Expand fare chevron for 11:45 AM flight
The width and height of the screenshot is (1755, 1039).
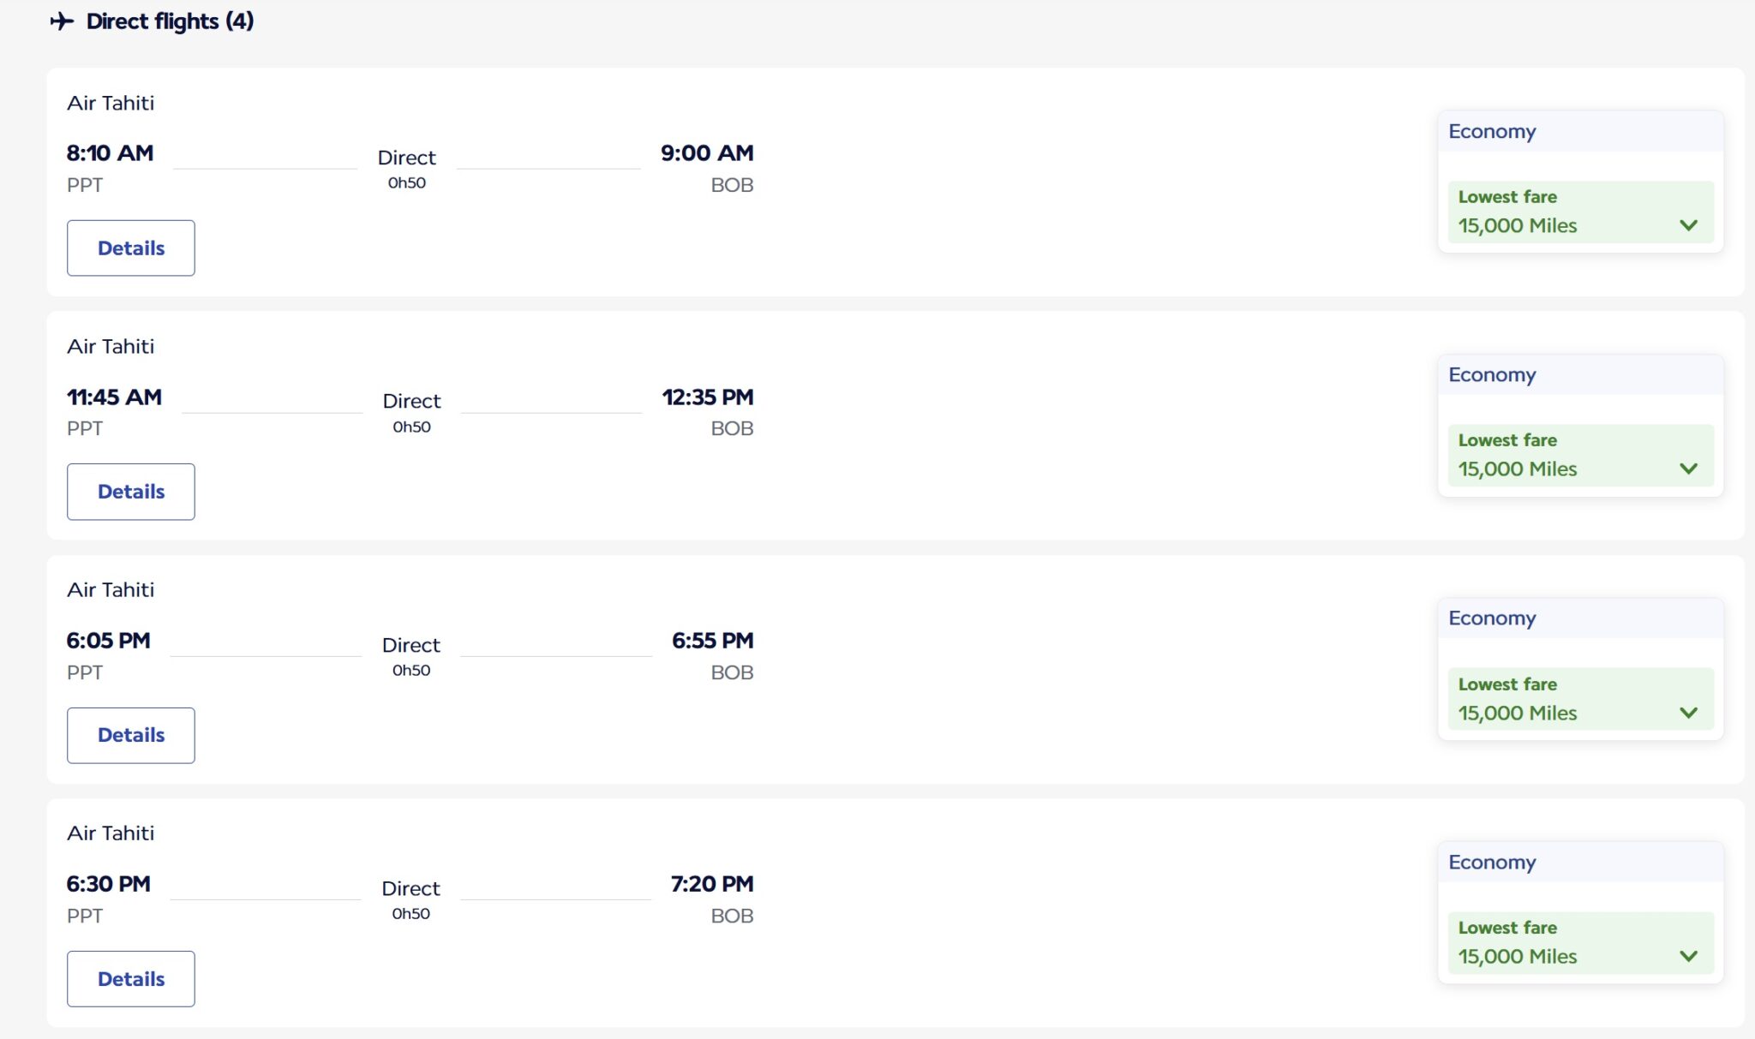tap(1688, 469)
